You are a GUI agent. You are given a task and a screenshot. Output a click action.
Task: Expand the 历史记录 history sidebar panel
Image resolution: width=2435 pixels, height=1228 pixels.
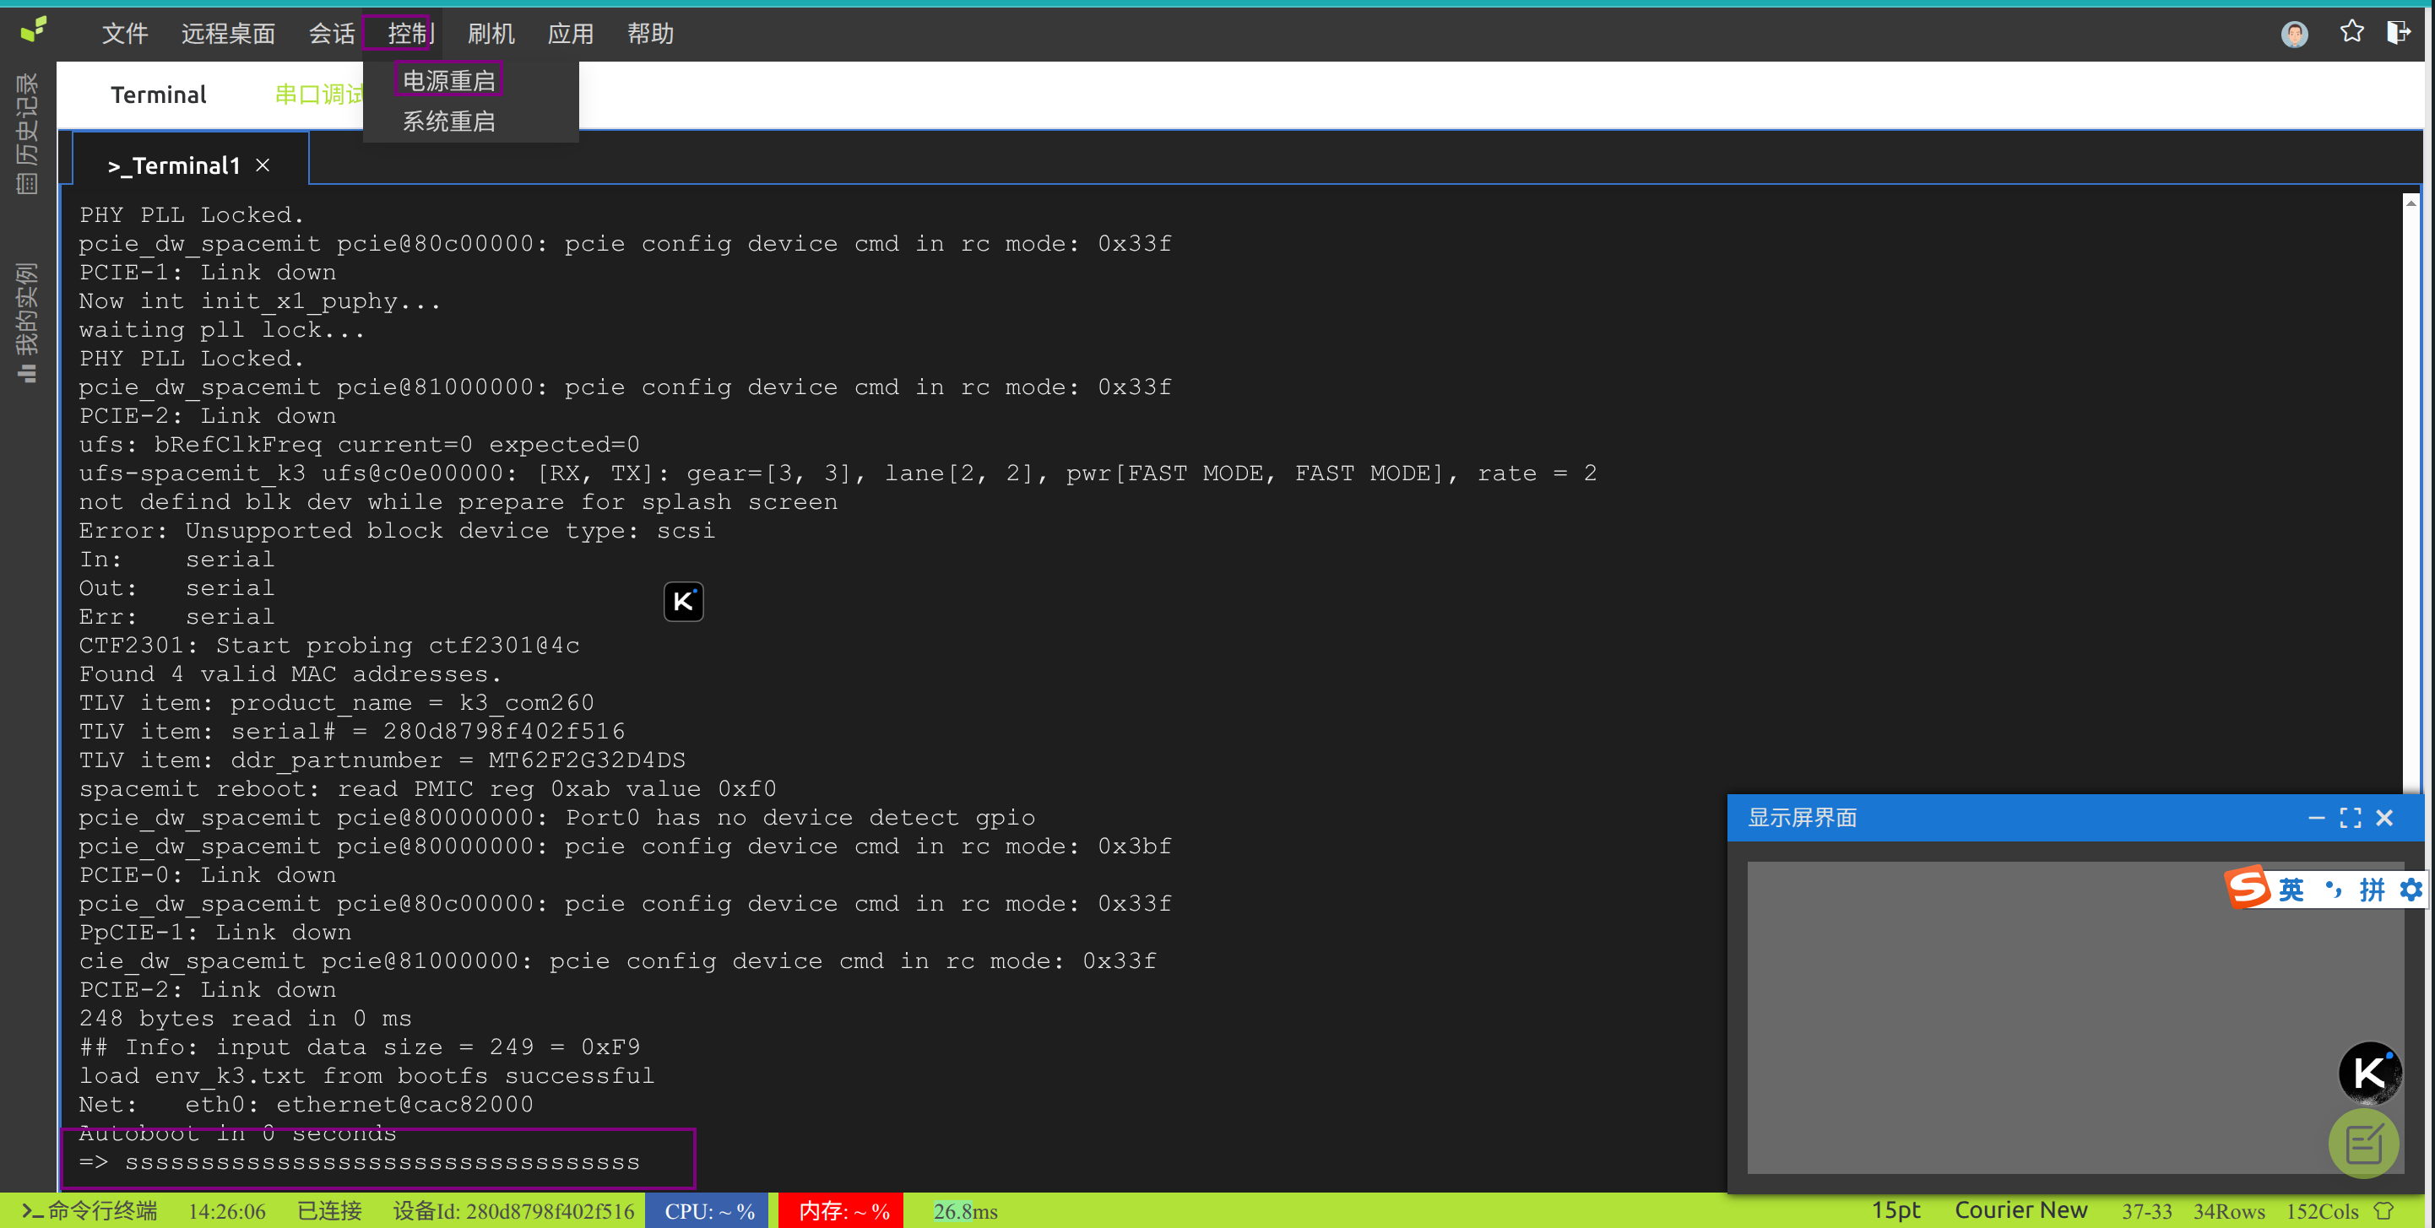point(26,133)
